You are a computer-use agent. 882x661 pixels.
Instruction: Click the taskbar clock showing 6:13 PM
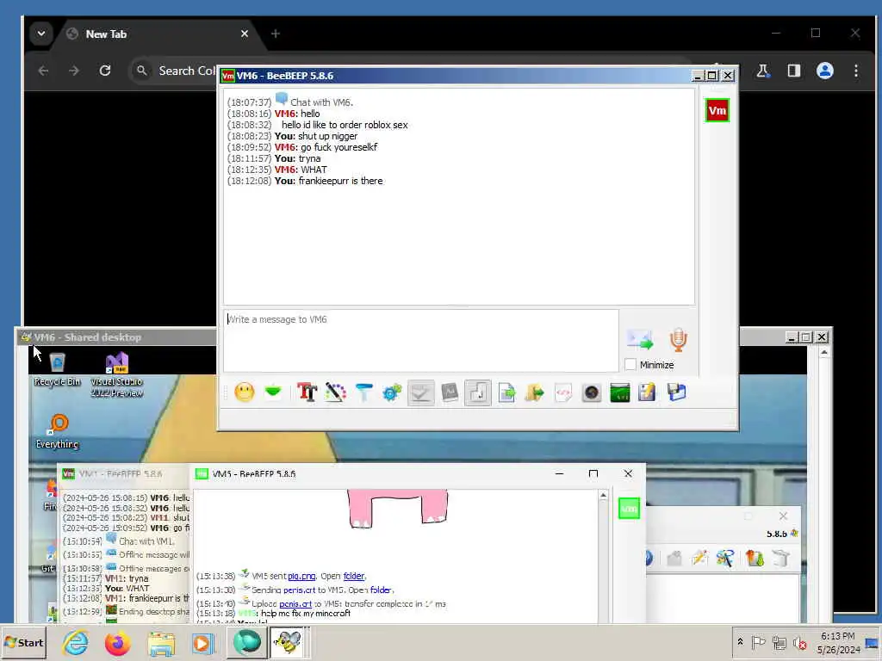pyautogui.click(x=838, y=642)
